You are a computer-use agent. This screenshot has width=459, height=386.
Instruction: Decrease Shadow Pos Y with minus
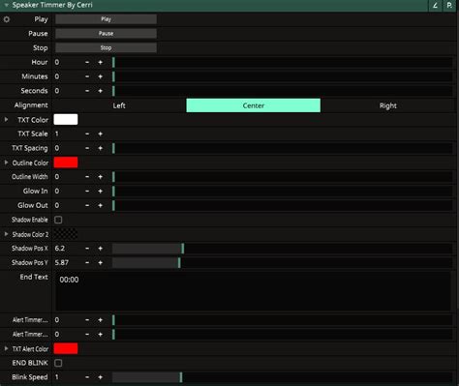click(87, 263)
